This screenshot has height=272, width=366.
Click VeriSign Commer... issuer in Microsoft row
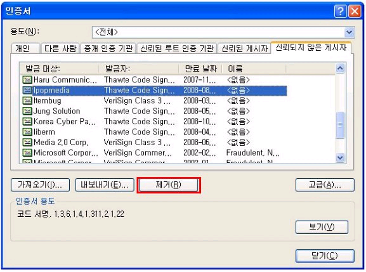tap(138, 153)
